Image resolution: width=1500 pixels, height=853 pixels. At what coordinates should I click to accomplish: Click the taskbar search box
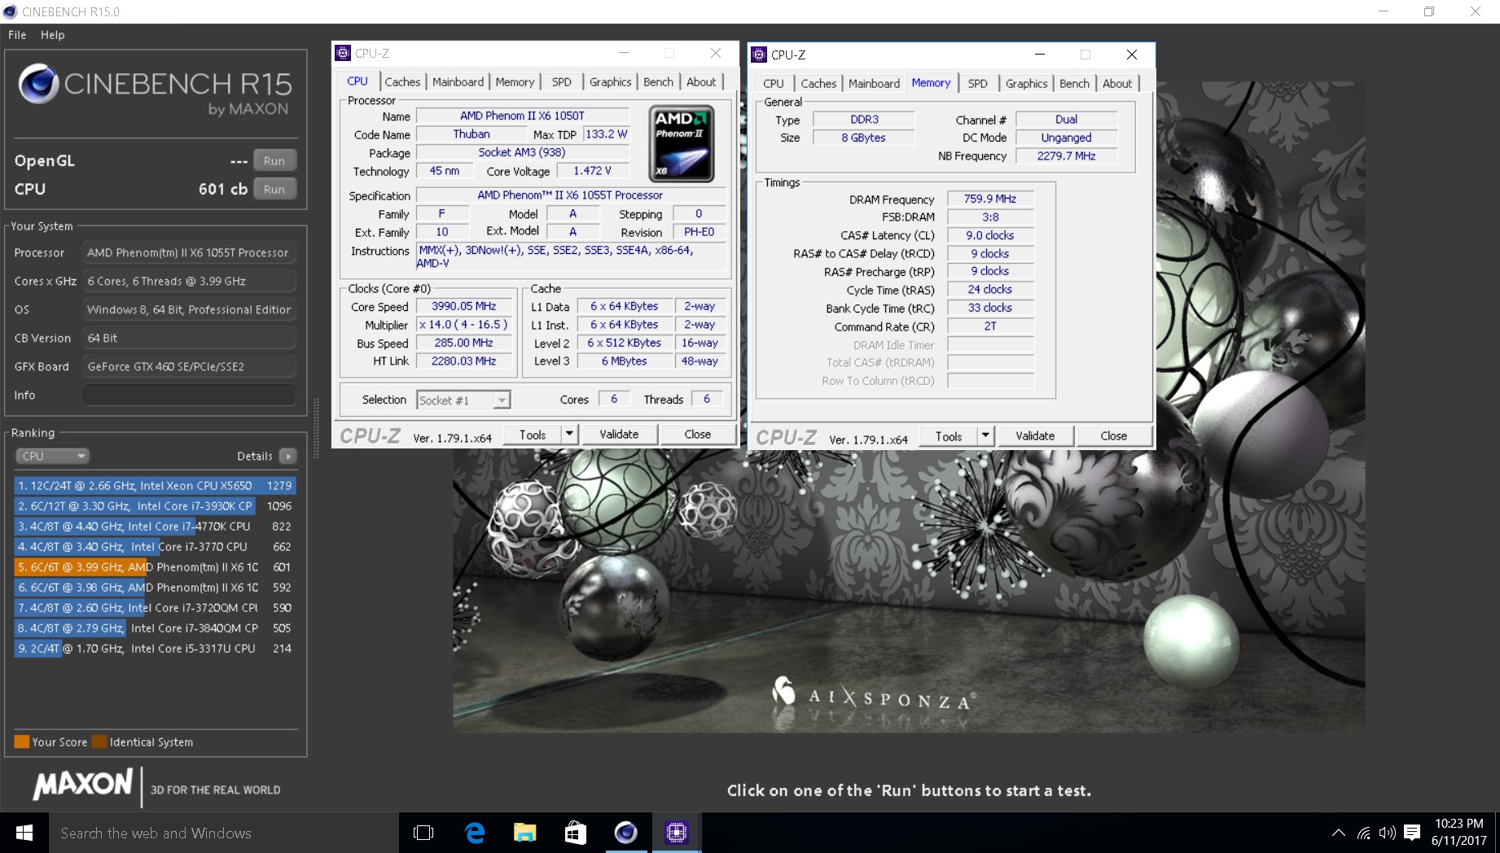coord(224,833)
